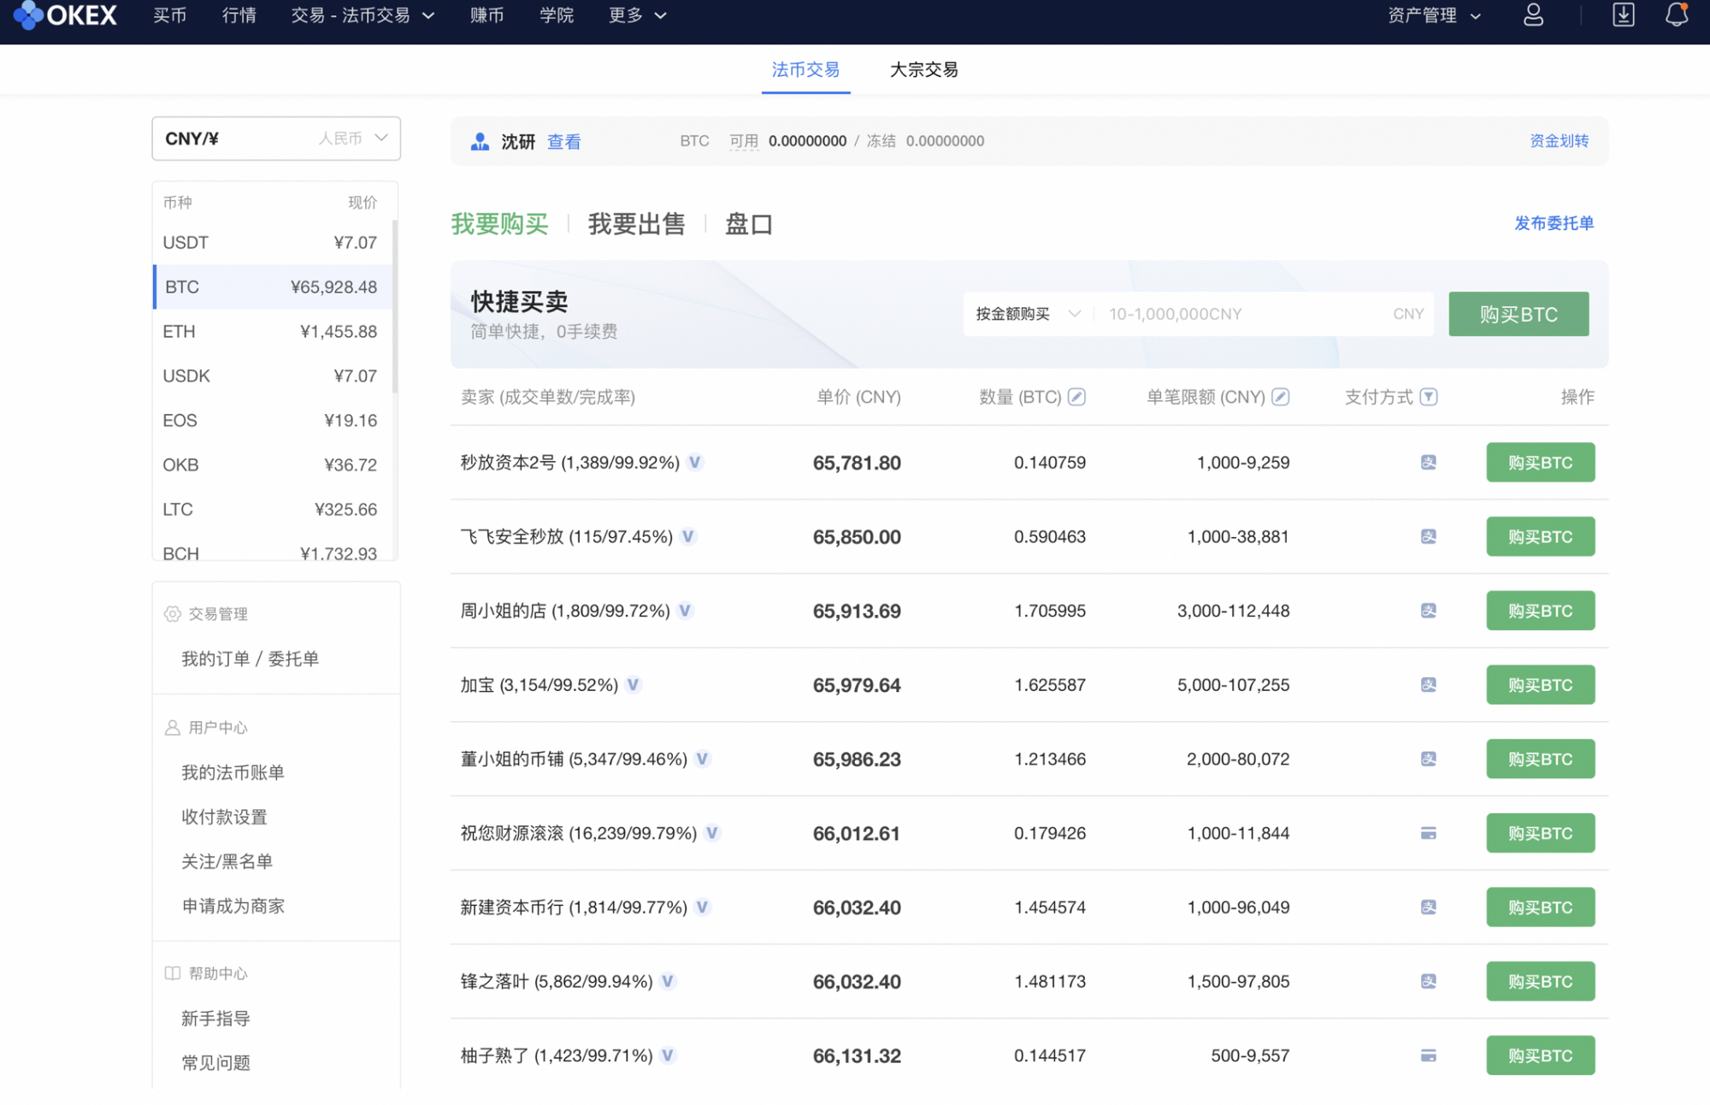
Task: Select OKB in the coin list
Action: [x=273, y=465]
